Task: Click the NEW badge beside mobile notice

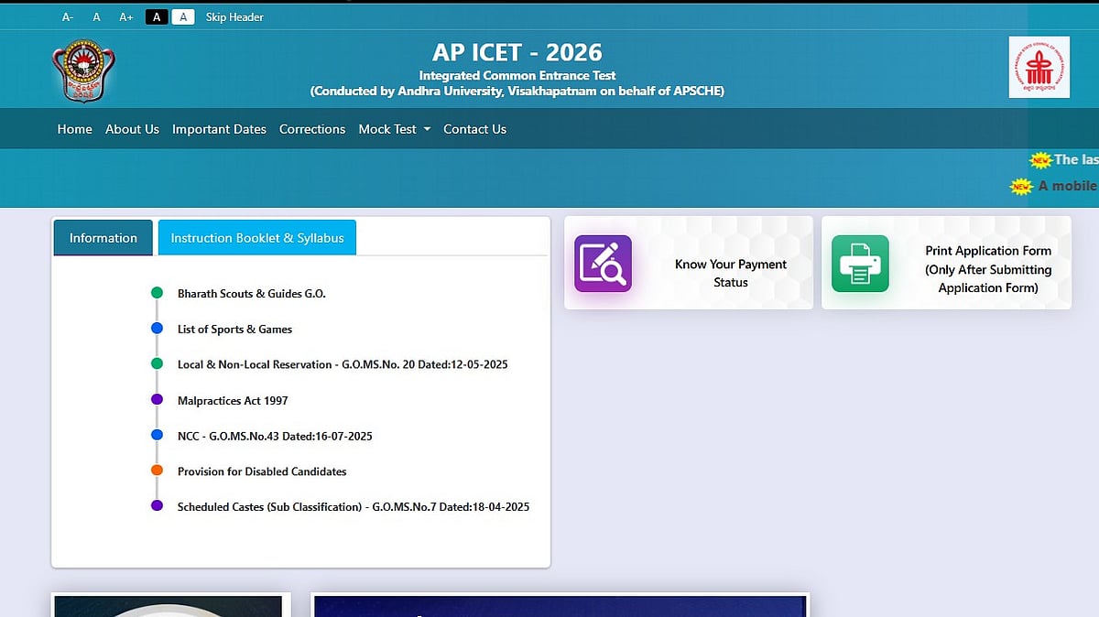Action: (x=1021, y=186)
